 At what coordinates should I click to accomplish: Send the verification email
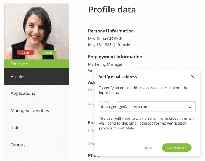point(177,148)
